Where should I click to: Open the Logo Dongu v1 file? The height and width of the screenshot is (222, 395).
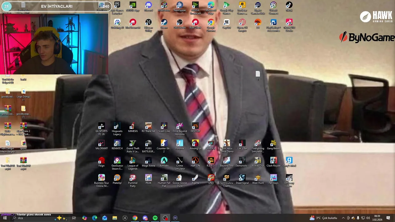(x=23, y=95)
